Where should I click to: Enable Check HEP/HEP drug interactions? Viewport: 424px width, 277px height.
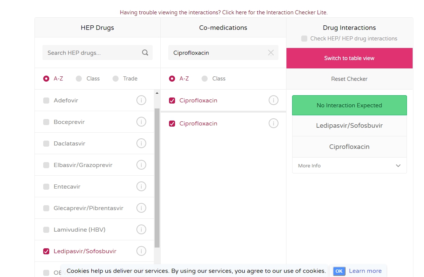click(304, 39)
